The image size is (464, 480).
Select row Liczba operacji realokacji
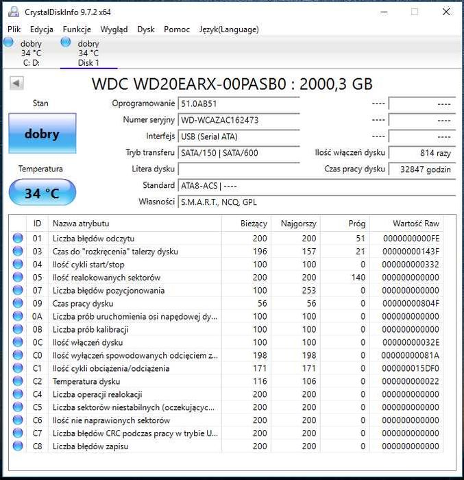226,394
